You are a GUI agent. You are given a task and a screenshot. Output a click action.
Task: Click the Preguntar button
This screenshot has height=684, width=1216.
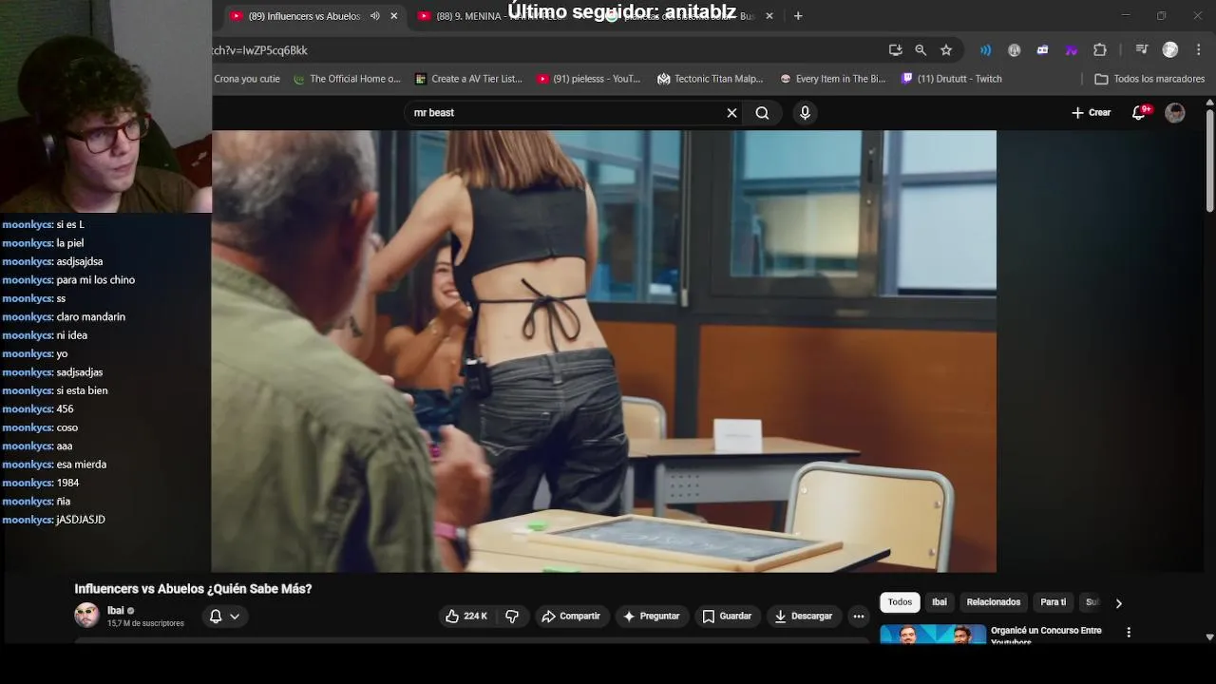point(651,617)
